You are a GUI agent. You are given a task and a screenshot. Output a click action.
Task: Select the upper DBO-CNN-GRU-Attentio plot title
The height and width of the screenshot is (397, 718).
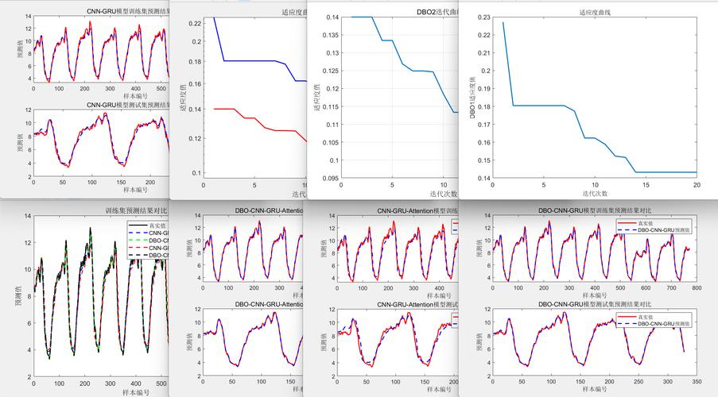click(x=269, y=211)
